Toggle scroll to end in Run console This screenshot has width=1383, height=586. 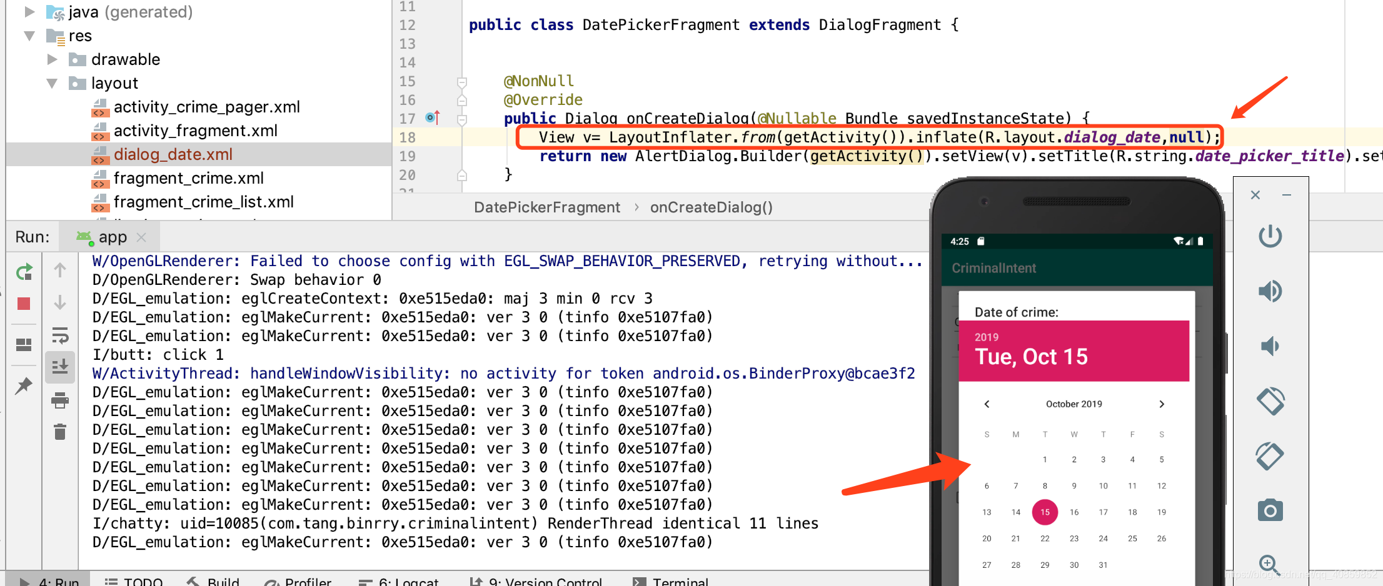point(60,367)
